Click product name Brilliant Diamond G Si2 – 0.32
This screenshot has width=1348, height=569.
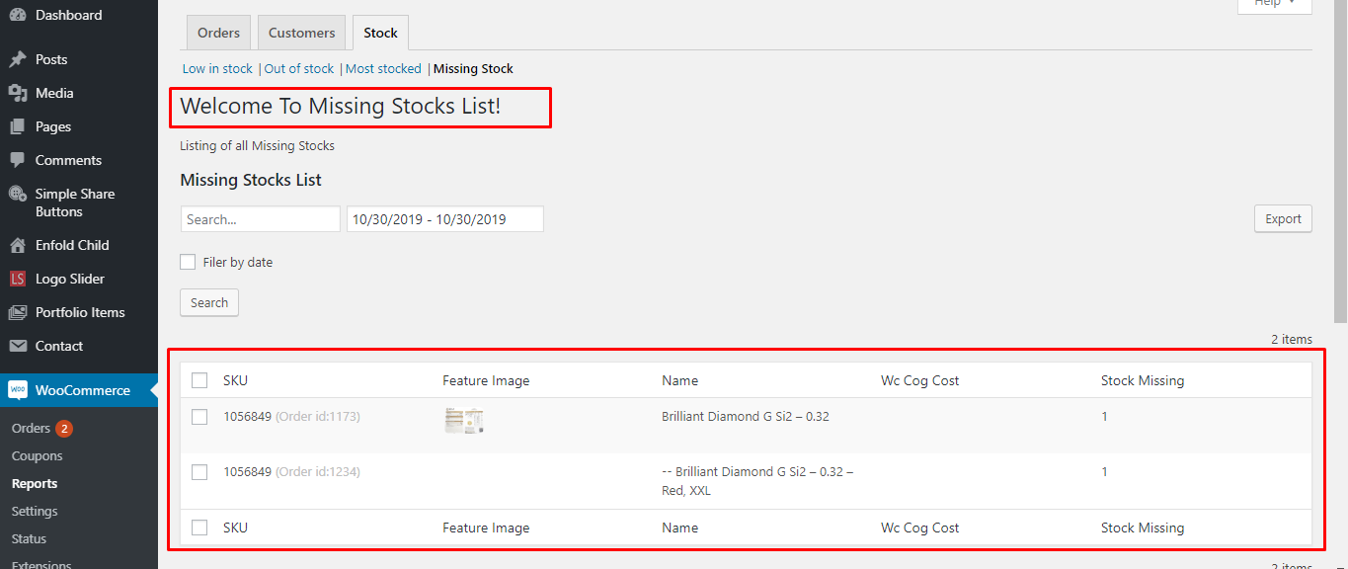(x=746, y=417)
